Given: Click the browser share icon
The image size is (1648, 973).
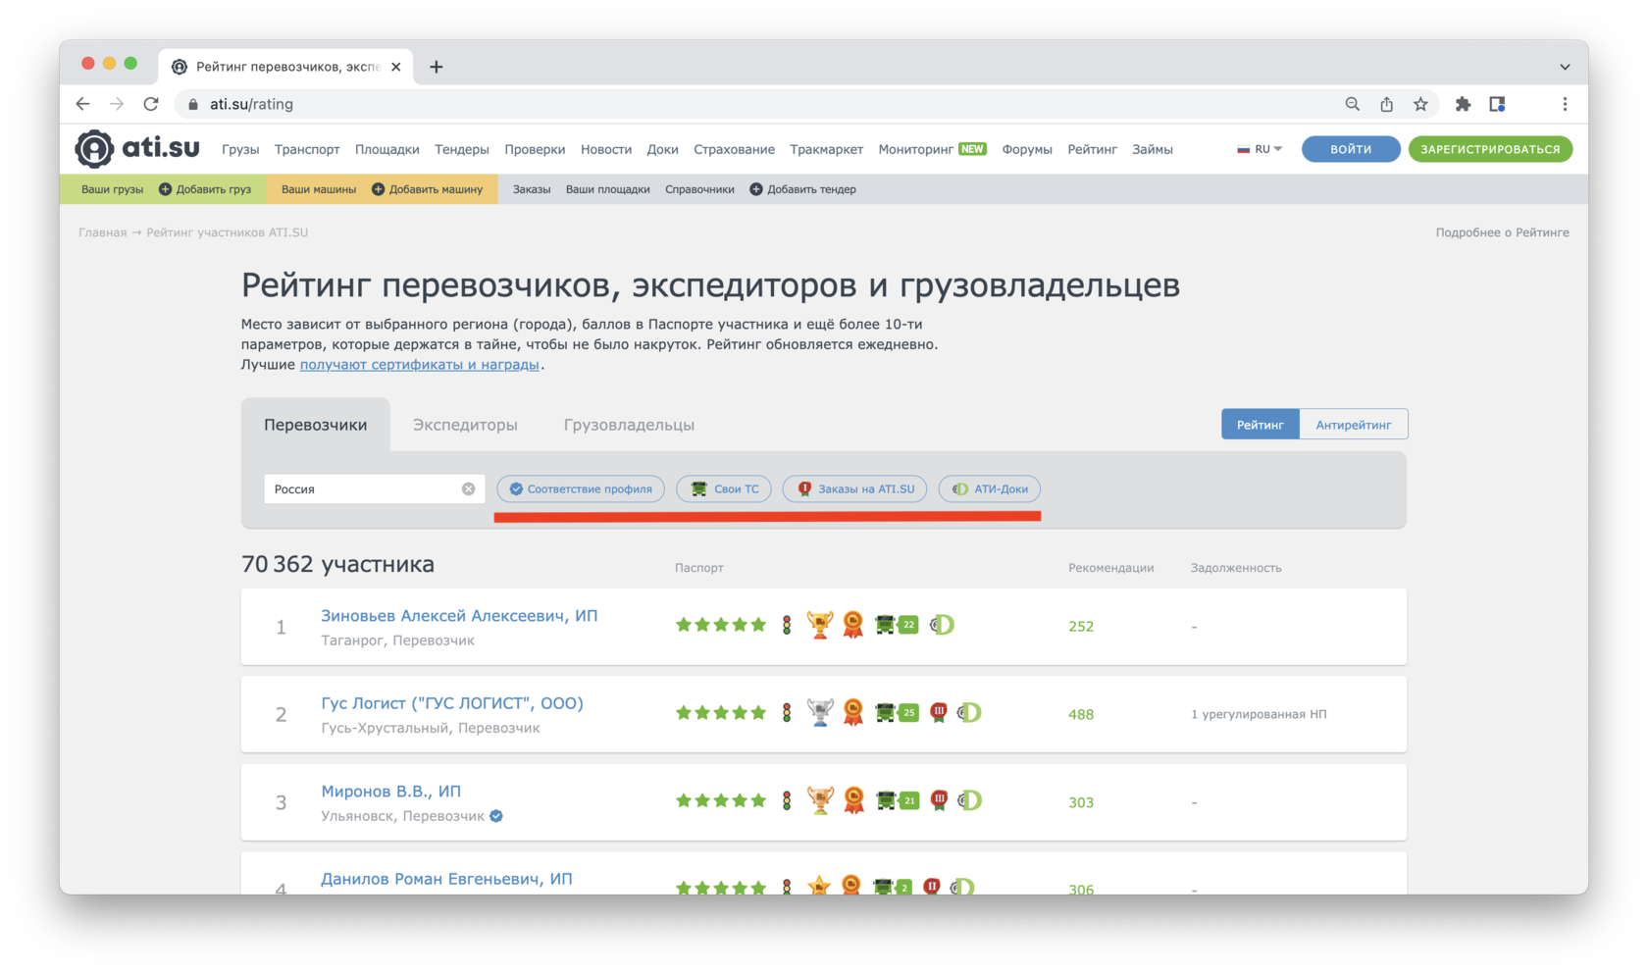Looking at the screenshot, I should (x=1386, y=104).
